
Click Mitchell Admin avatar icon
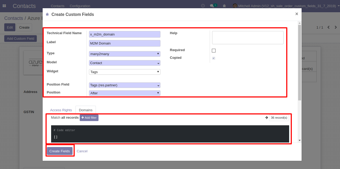click(235, 6)
